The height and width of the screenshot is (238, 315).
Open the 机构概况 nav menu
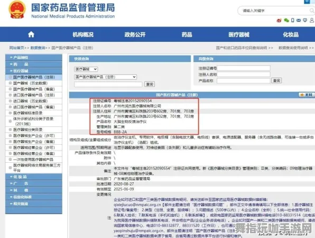point(83,34)
